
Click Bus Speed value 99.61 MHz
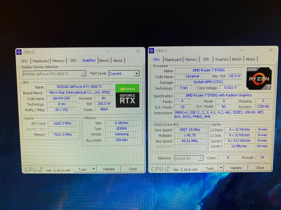point(190,141)
